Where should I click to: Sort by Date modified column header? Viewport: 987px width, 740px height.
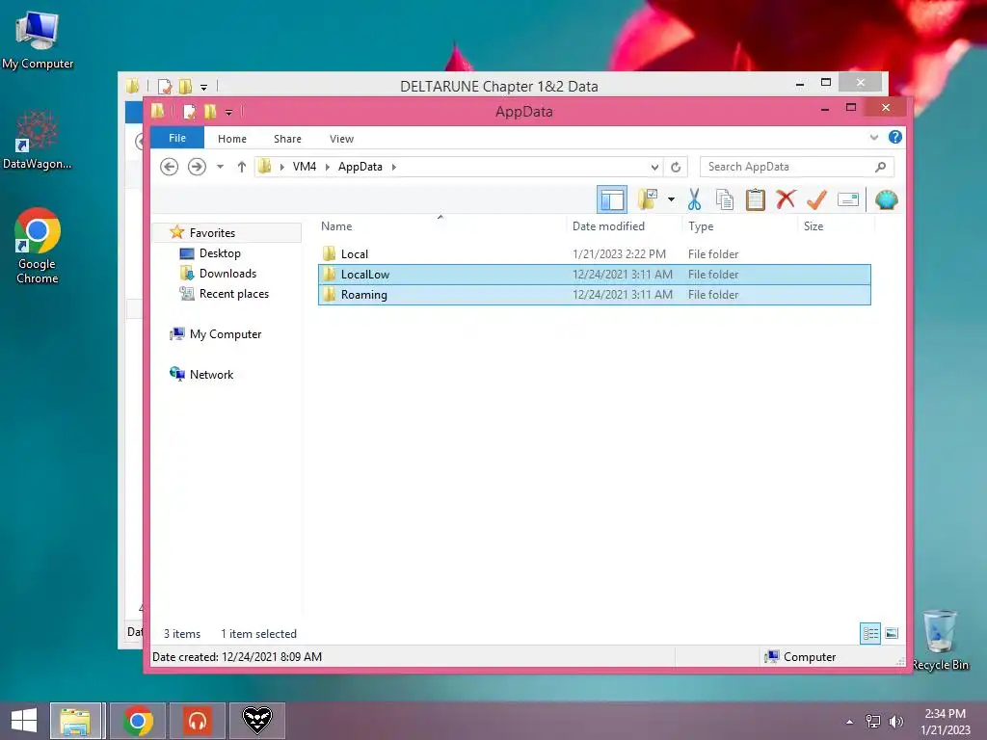coord(608,225)
